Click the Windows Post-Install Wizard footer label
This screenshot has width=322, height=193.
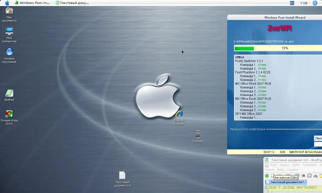click(x=248, y=129)
